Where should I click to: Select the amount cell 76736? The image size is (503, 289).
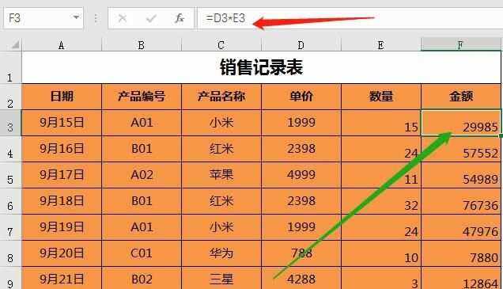coord(461,201)
